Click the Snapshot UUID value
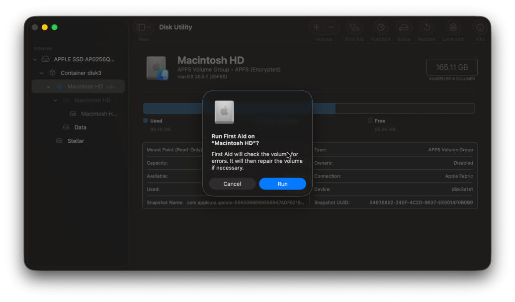 [x=421, y=203]
